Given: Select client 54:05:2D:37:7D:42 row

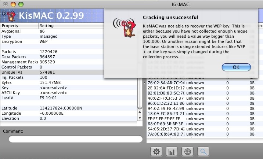Looking at the screenshot, I should 205,129.
